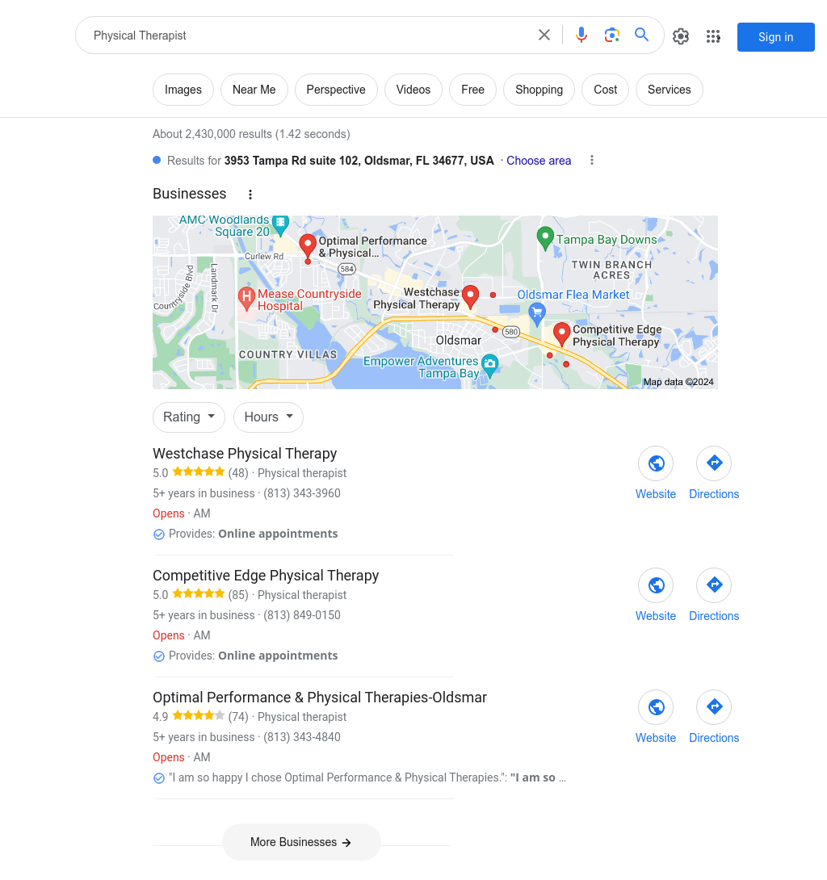Click the Sign in button
The height and width of the screenshot is (880, 827).
tap(775, 37)
